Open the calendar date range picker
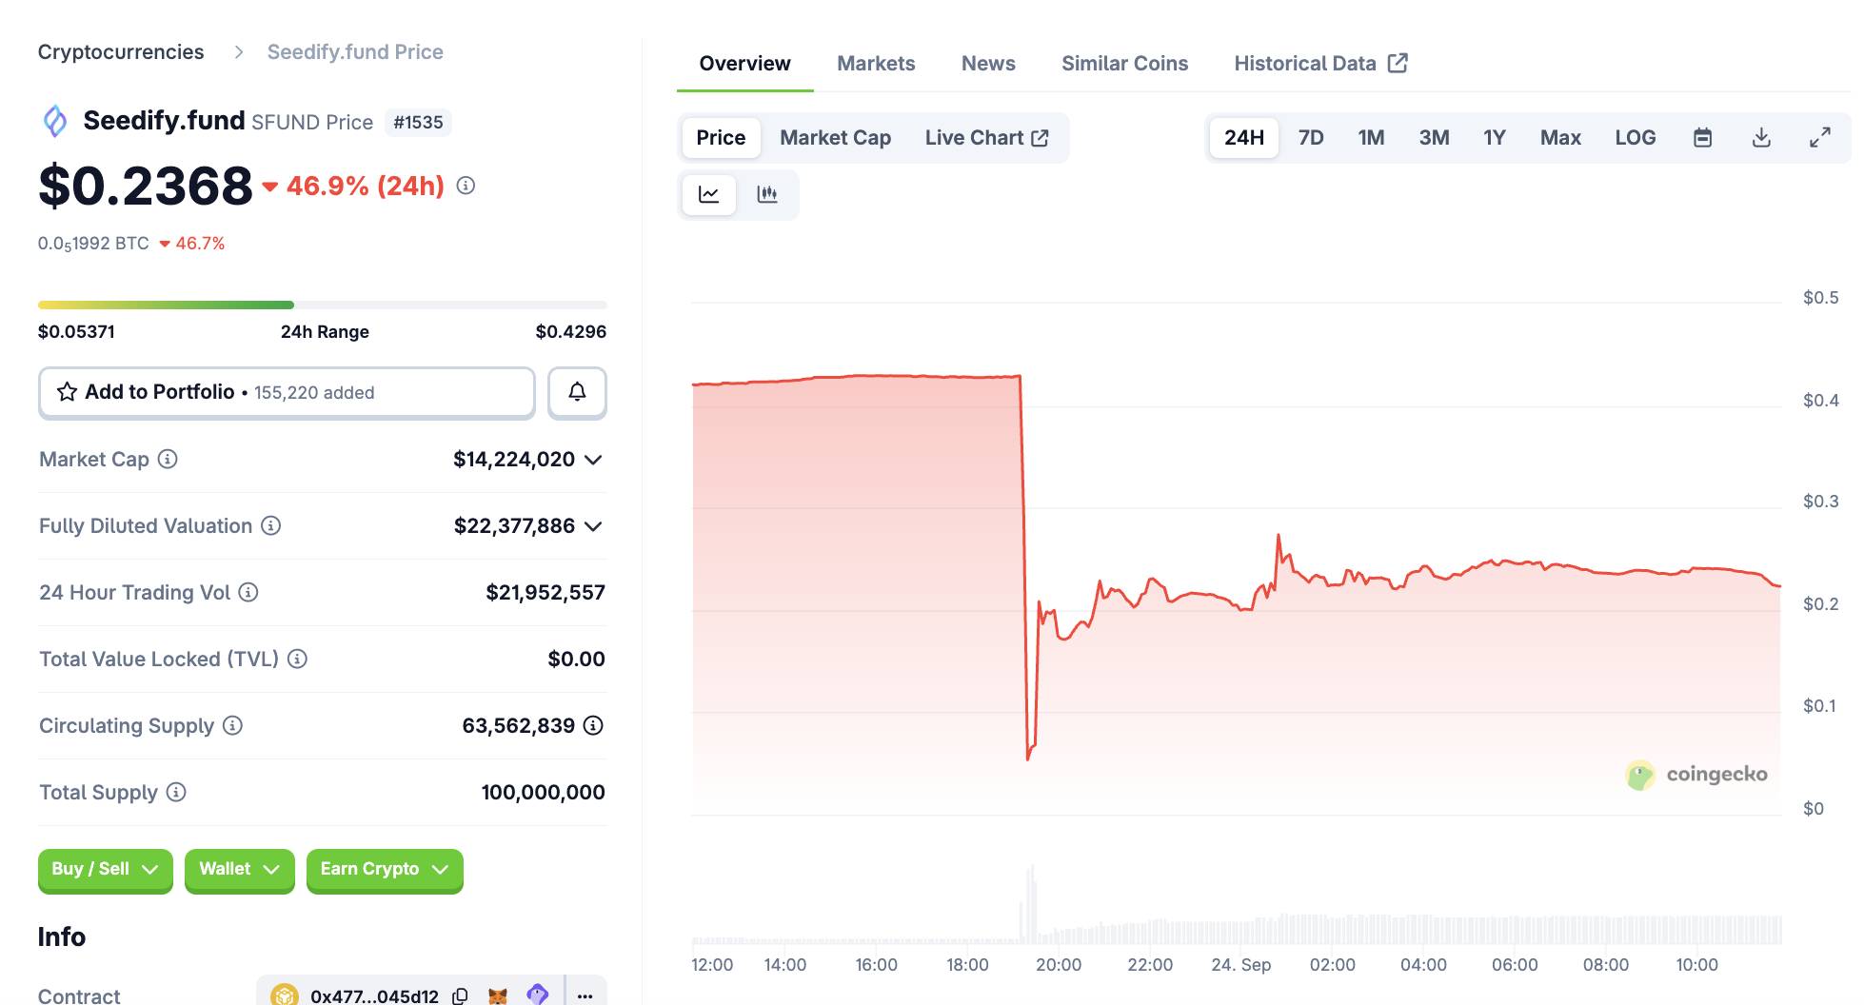1864x1005 pixels. tap(1703, 138)
